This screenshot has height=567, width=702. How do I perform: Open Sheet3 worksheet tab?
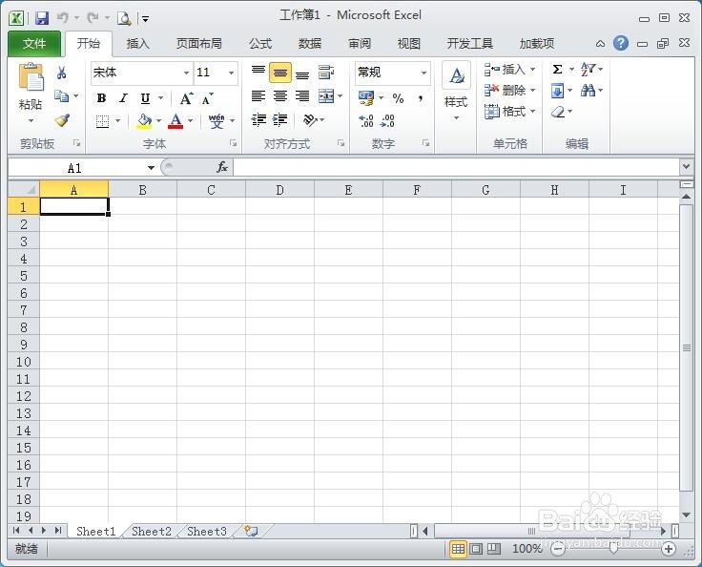coord(206,531)
